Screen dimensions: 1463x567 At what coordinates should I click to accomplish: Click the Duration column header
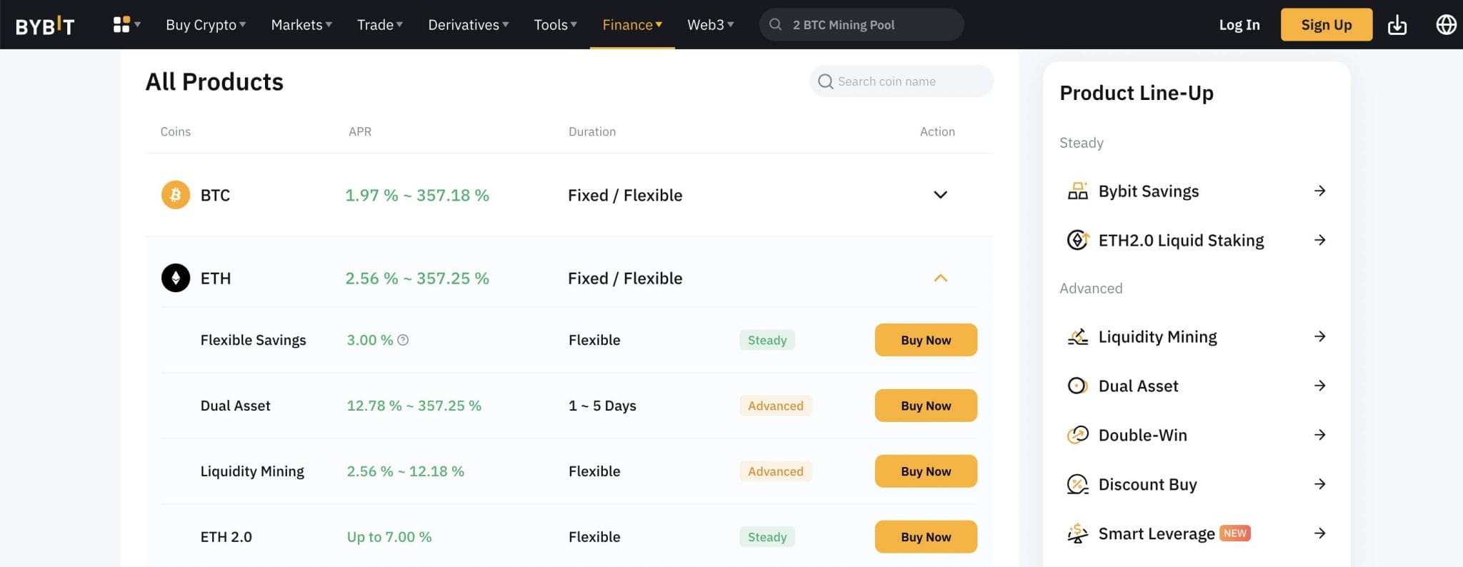click(592, 132)
